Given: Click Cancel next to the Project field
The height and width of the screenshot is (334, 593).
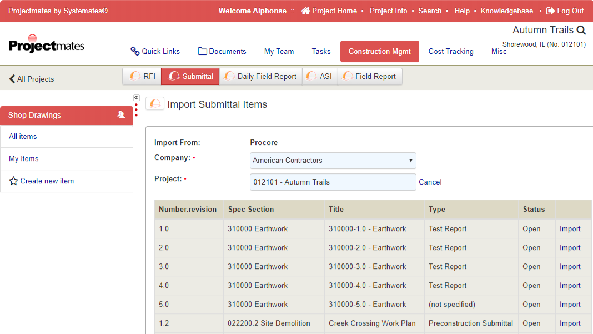Looking at the screenshot, I should (430, 182).
